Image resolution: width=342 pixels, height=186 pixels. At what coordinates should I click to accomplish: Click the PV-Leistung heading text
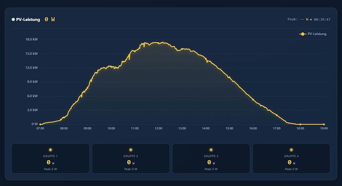coord(28,20)
